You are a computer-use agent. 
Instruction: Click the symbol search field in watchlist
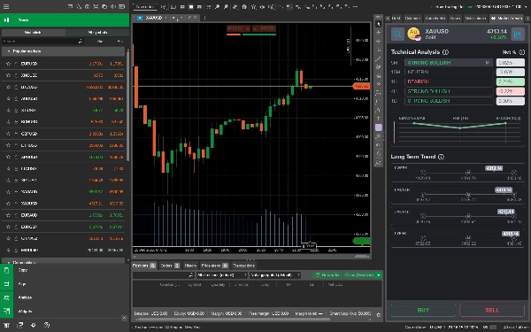pos(42,42)
